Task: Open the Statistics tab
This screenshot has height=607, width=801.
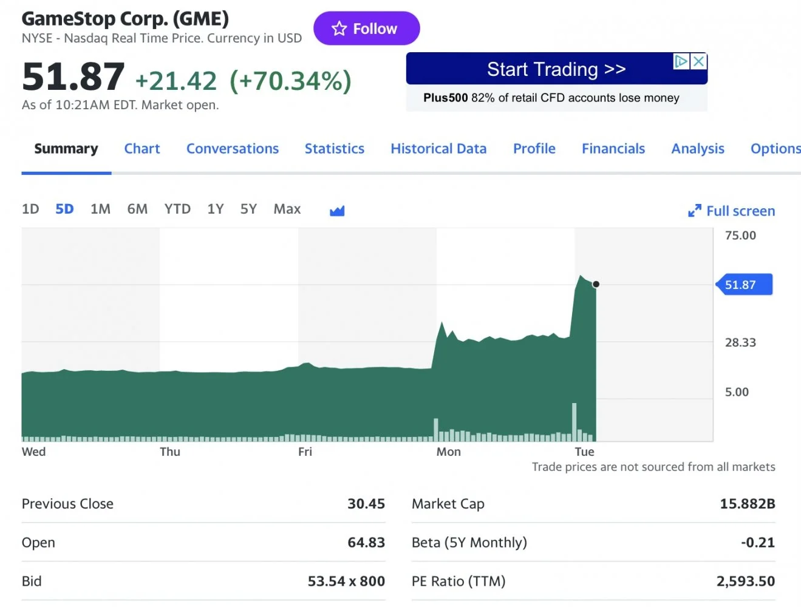Action: 334,149
